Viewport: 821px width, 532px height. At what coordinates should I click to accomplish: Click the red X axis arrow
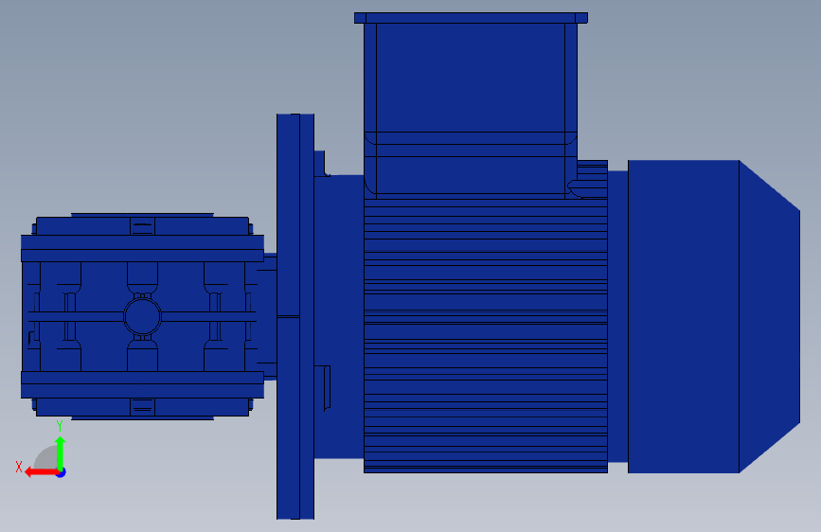tap(42, 472)
